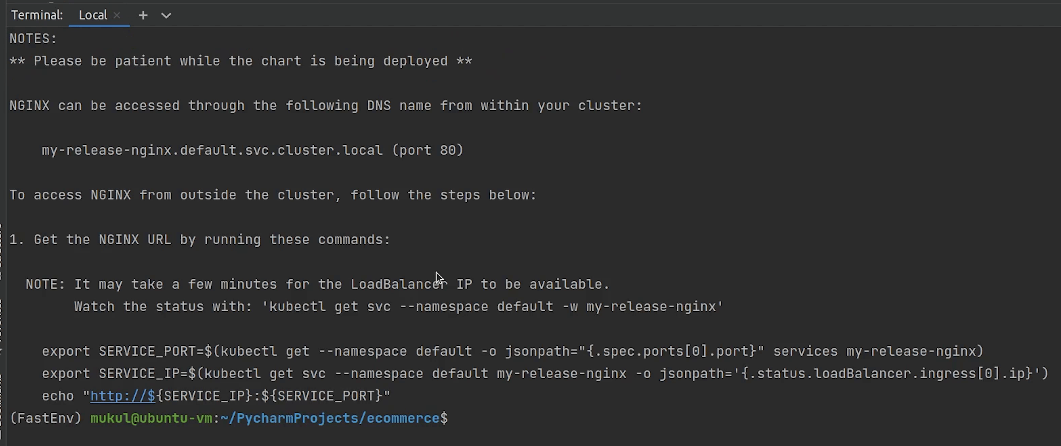This screenshot has height=446, width=1061.
Task: Select the Local terminal tab
Action: 93,16
